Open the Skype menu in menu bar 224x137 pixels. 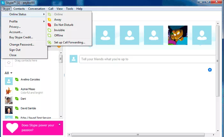[x=6, y=9]
